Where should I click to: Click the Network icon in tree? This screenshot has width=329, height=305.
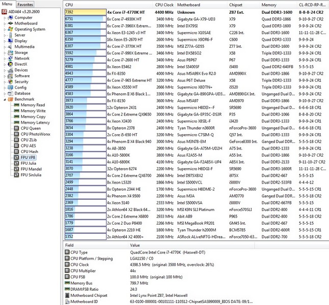[11, 58]
